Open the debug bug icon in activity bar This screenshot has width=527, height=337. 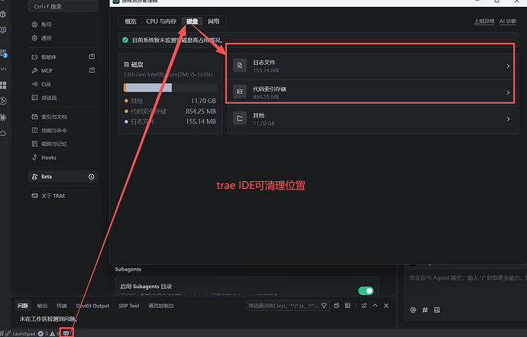[x=3, y=14]
